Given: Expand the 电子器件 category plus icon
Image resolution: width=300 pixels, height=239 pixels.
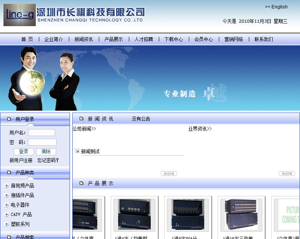Looking at the screenshot, I should (7, 205).
